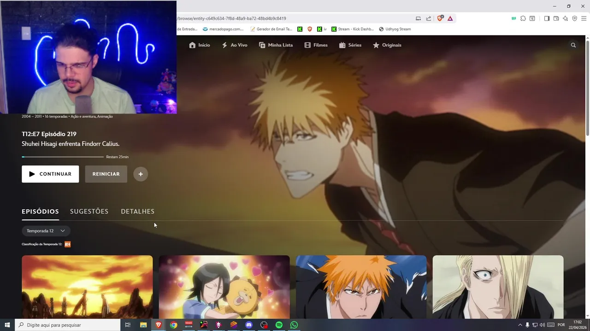Open the Brave Wallet icon
Viewport: 590px width, 331px height.
[556, 18]
